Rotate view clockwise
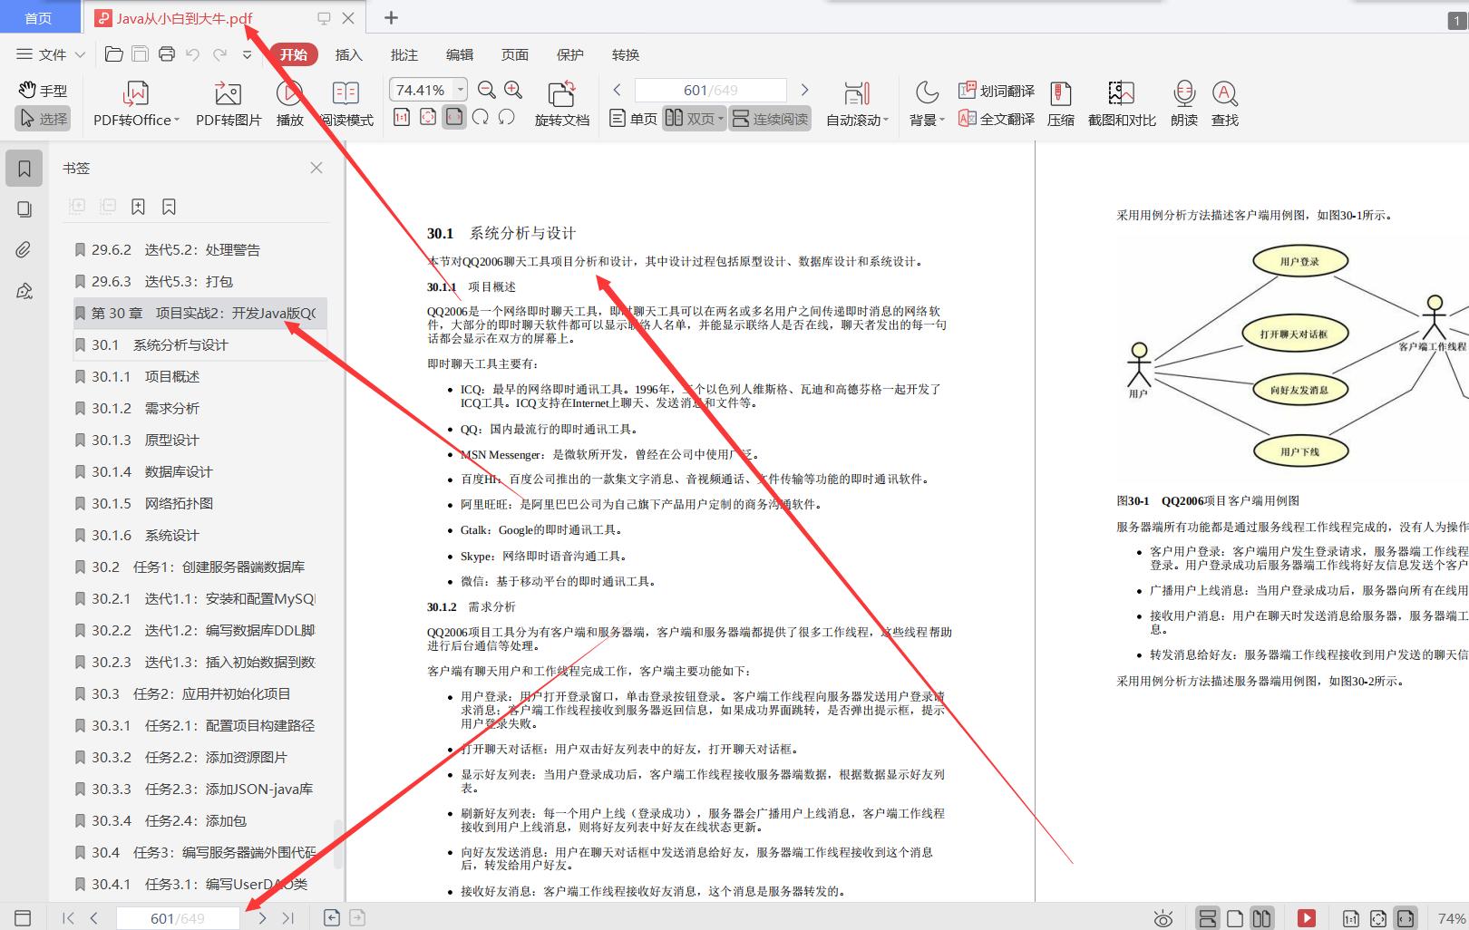 coord(481,117)
